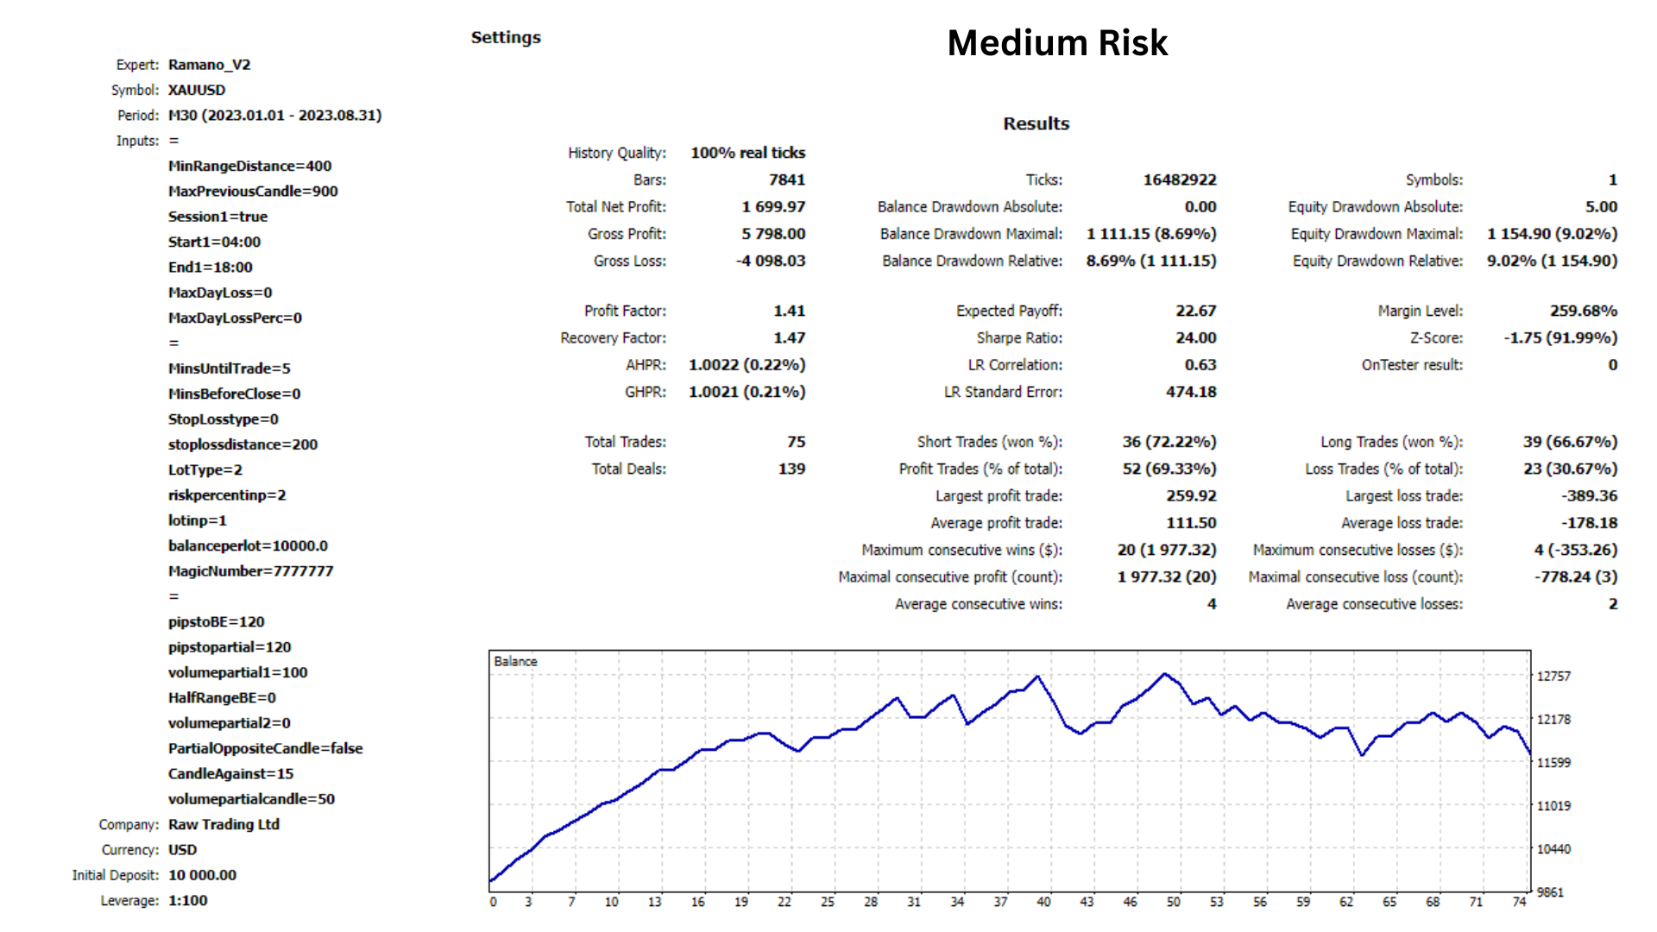Click the Settings section title
The image size is (1657, 932).
(506, 37)
